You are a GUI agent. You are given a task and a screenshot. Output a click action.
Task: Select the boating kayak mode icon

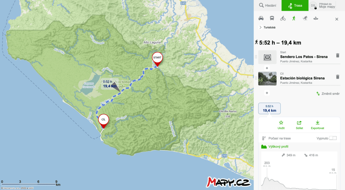[x=316, y=18]
